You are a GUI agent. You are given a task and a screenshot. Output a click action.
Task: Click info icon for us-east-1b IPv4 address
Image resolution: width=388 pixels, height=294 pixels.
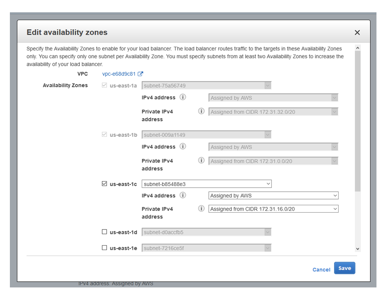click(182, 147)
